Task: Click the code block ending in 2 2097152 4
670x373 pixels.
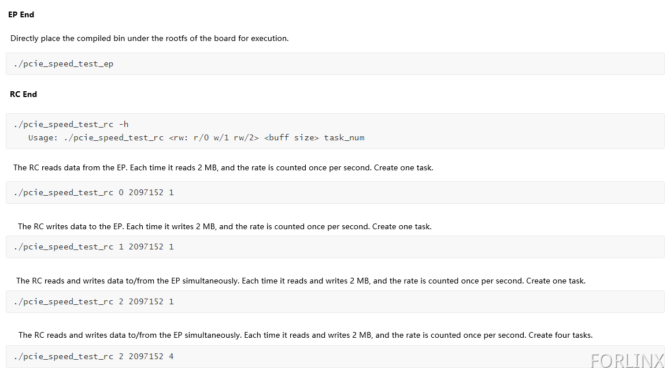Action: (335, 357)
